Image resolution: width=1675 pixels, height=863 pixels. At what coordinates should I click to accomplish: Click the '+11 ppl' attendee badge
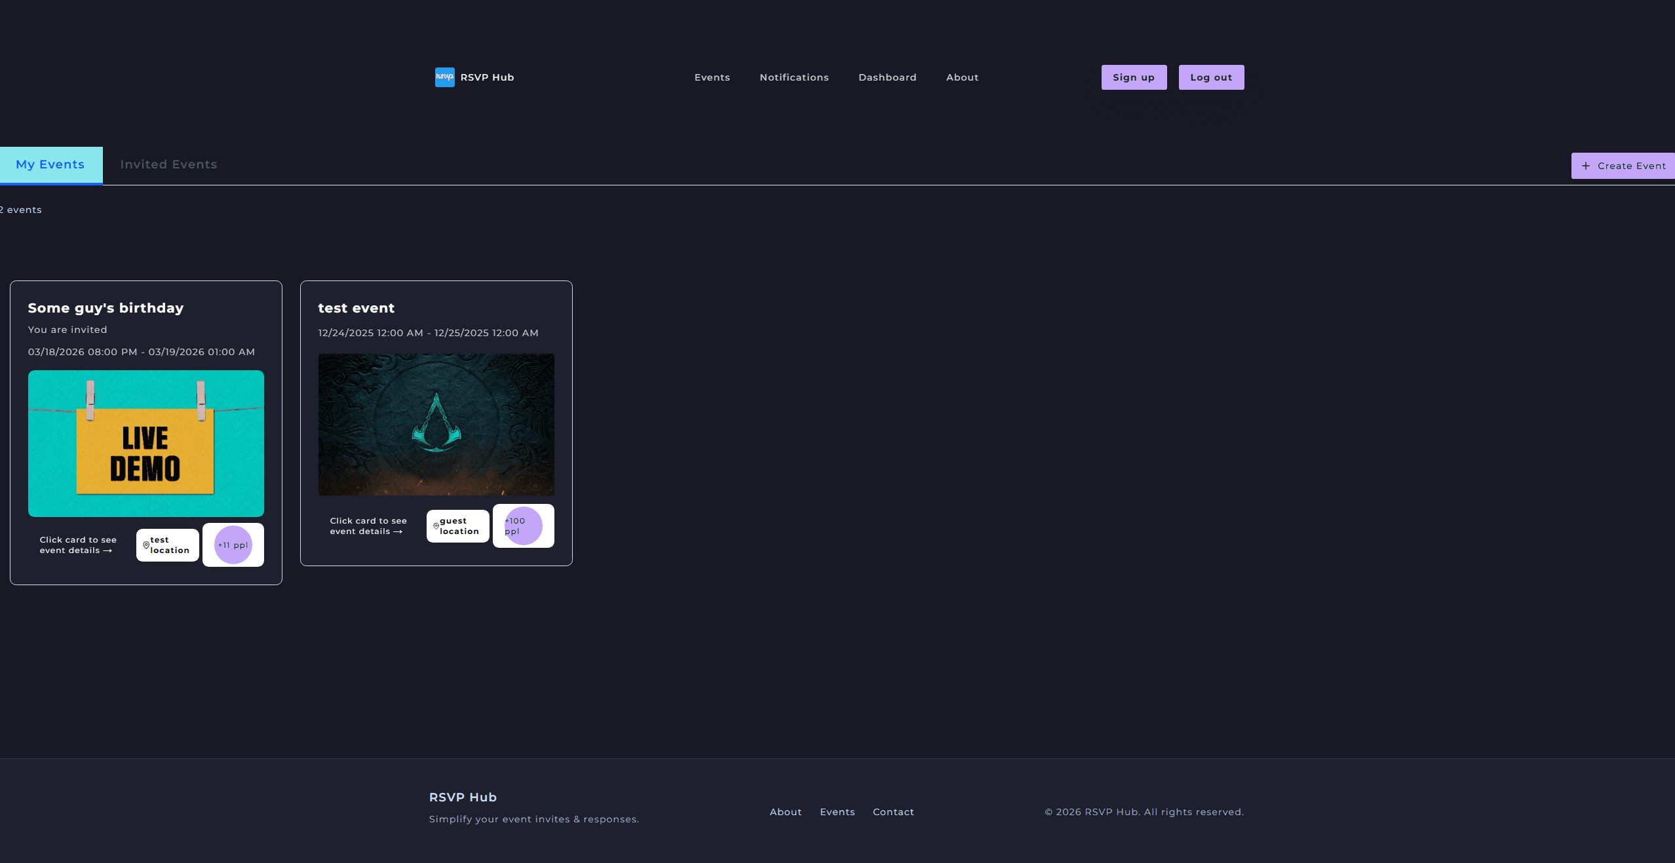point(233,545)
